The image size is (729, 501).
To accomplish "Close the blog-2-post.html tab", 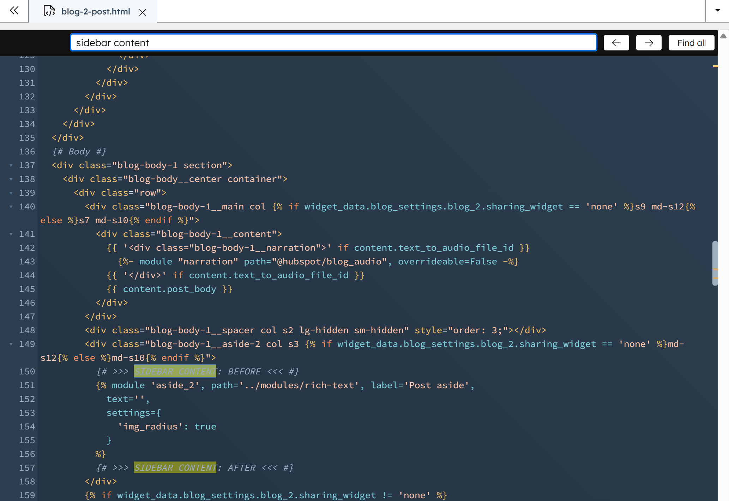I will coord(143,12).
